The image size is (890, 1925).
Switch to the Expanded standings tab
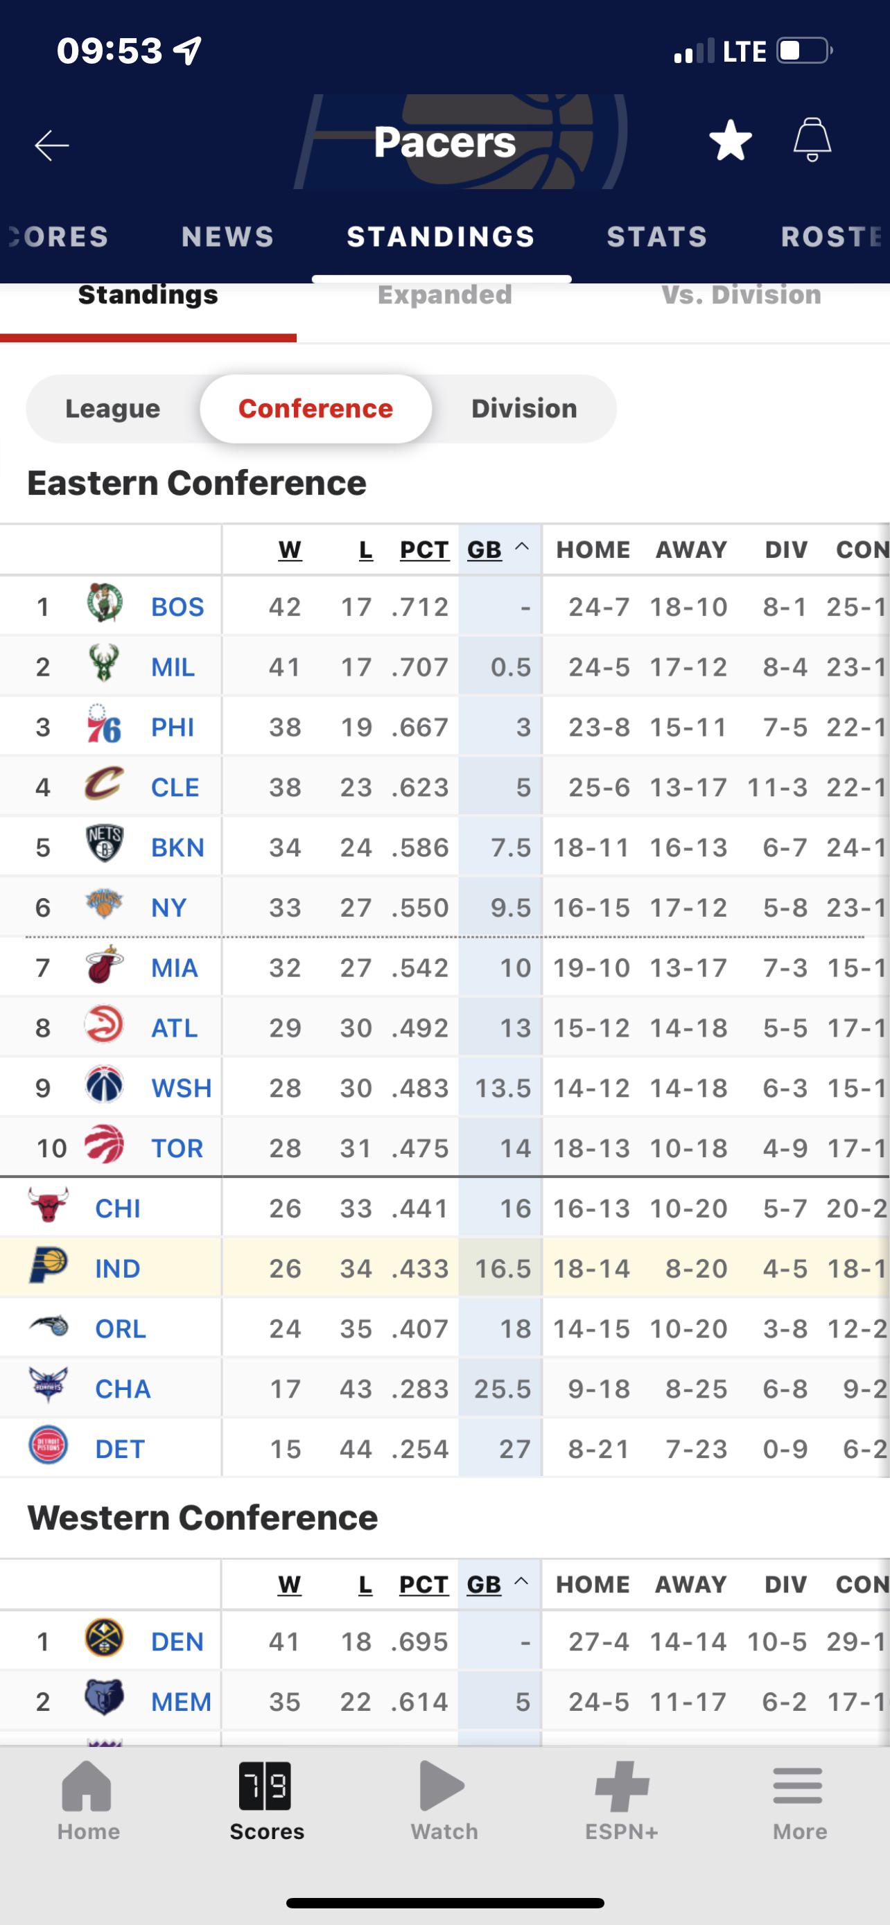point(444,295)
